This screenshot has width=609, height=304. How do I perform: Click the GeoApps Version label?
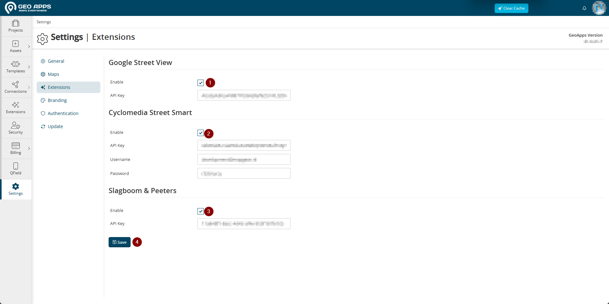(x=585, y=35)
